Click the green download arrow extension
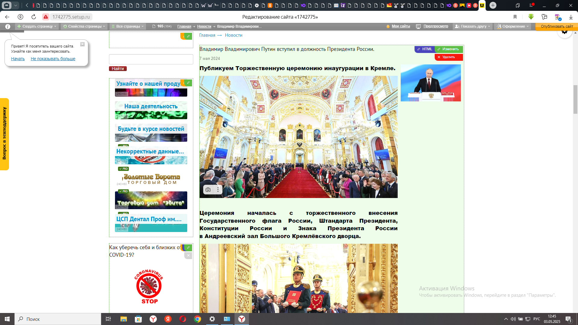Screen dimensions: 578x325 point(531,17)
